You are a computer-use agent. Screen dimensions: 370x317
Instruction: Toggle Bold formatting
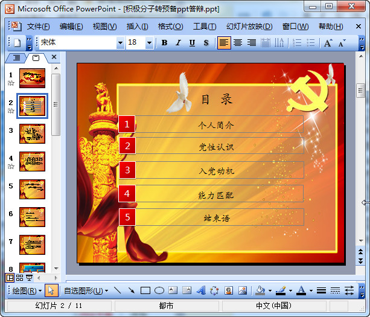coord(164,43)
